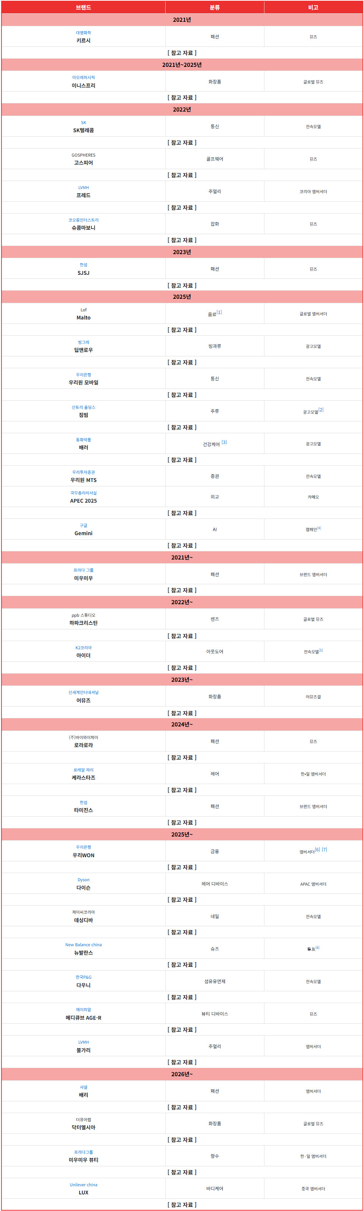Open footnote [2] beside 광고모델 in 짐빔 row

[321, 410]
